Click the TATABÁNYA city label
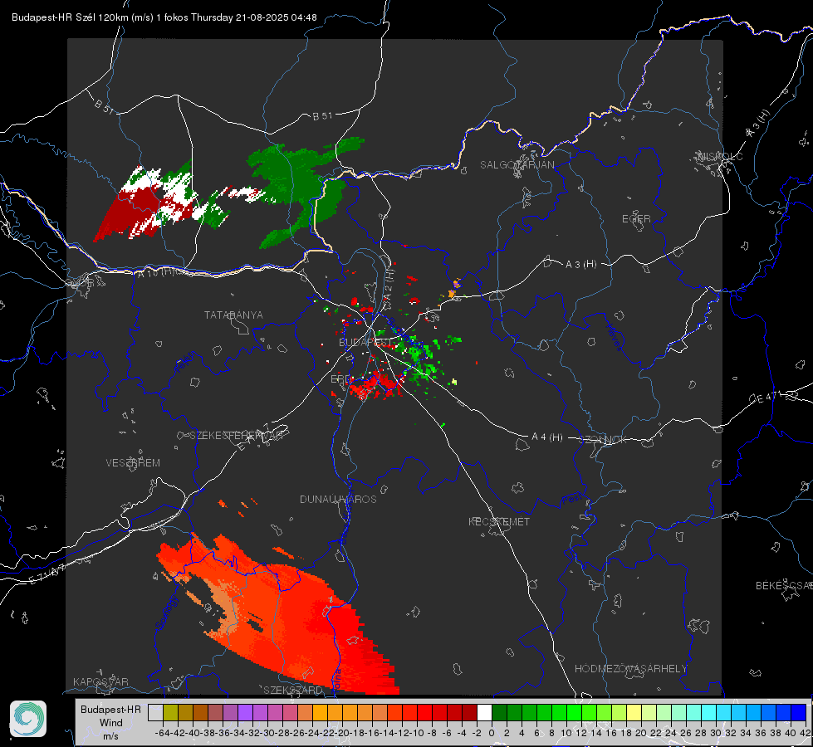 tap(233, 315)
